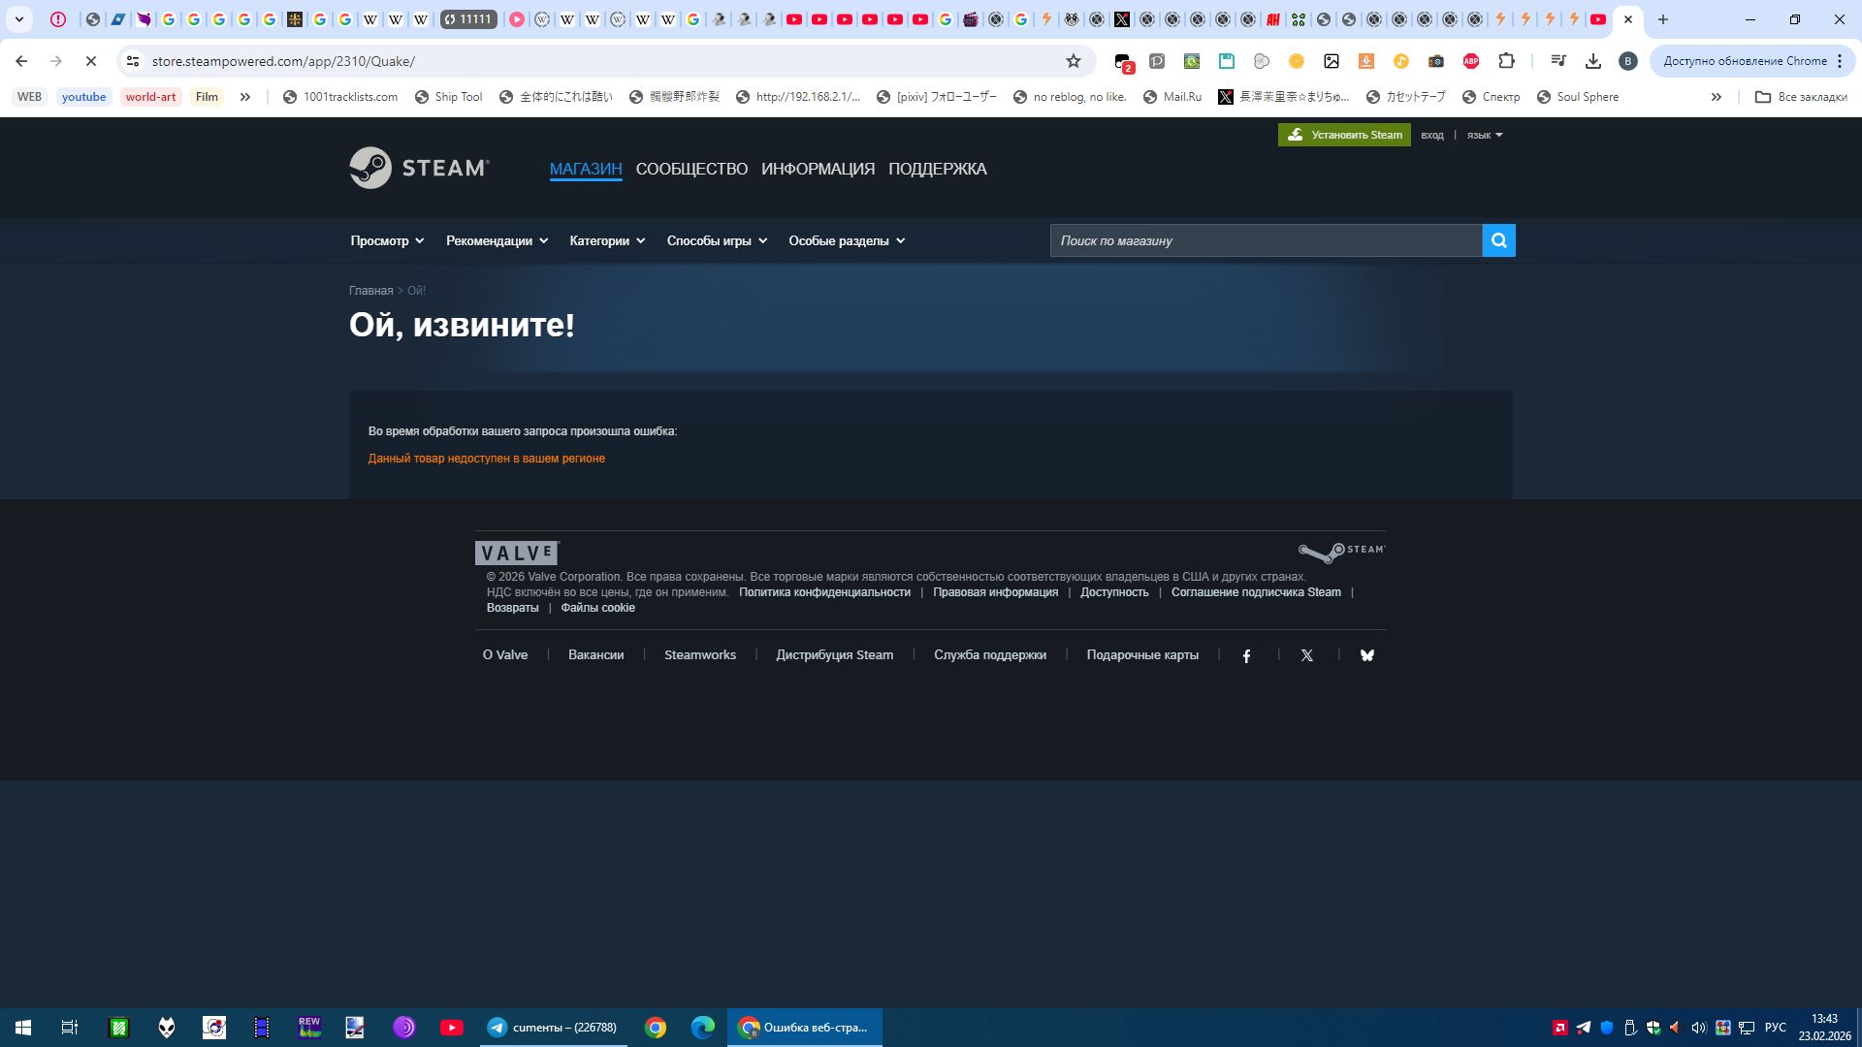Image resolution: width=1862 pixels, height=1047 pixels.
Task: Open the tab search chevron in Chrome
Action: 19,19
